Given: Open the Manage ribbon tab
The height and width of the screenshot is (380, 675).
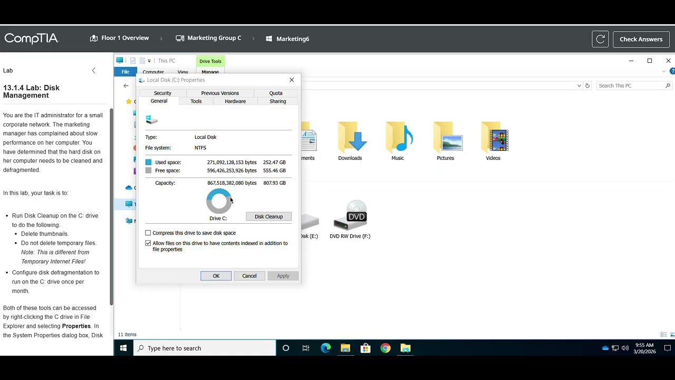Looking at the screenshot, I should [x=210, y=72].
